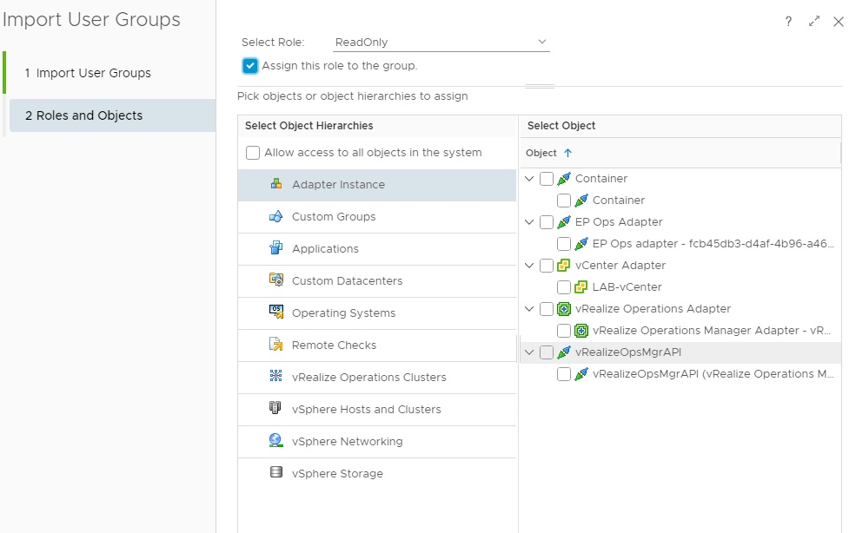The width and height of the screenshot is (856, 533).
Task: Check the EP Ops adapter fcb45db3 checkbox
Action: 564,244
